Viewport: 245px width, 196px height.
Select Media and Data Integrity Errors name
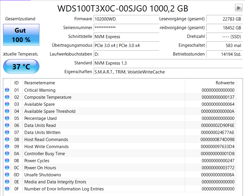[55, 182]
